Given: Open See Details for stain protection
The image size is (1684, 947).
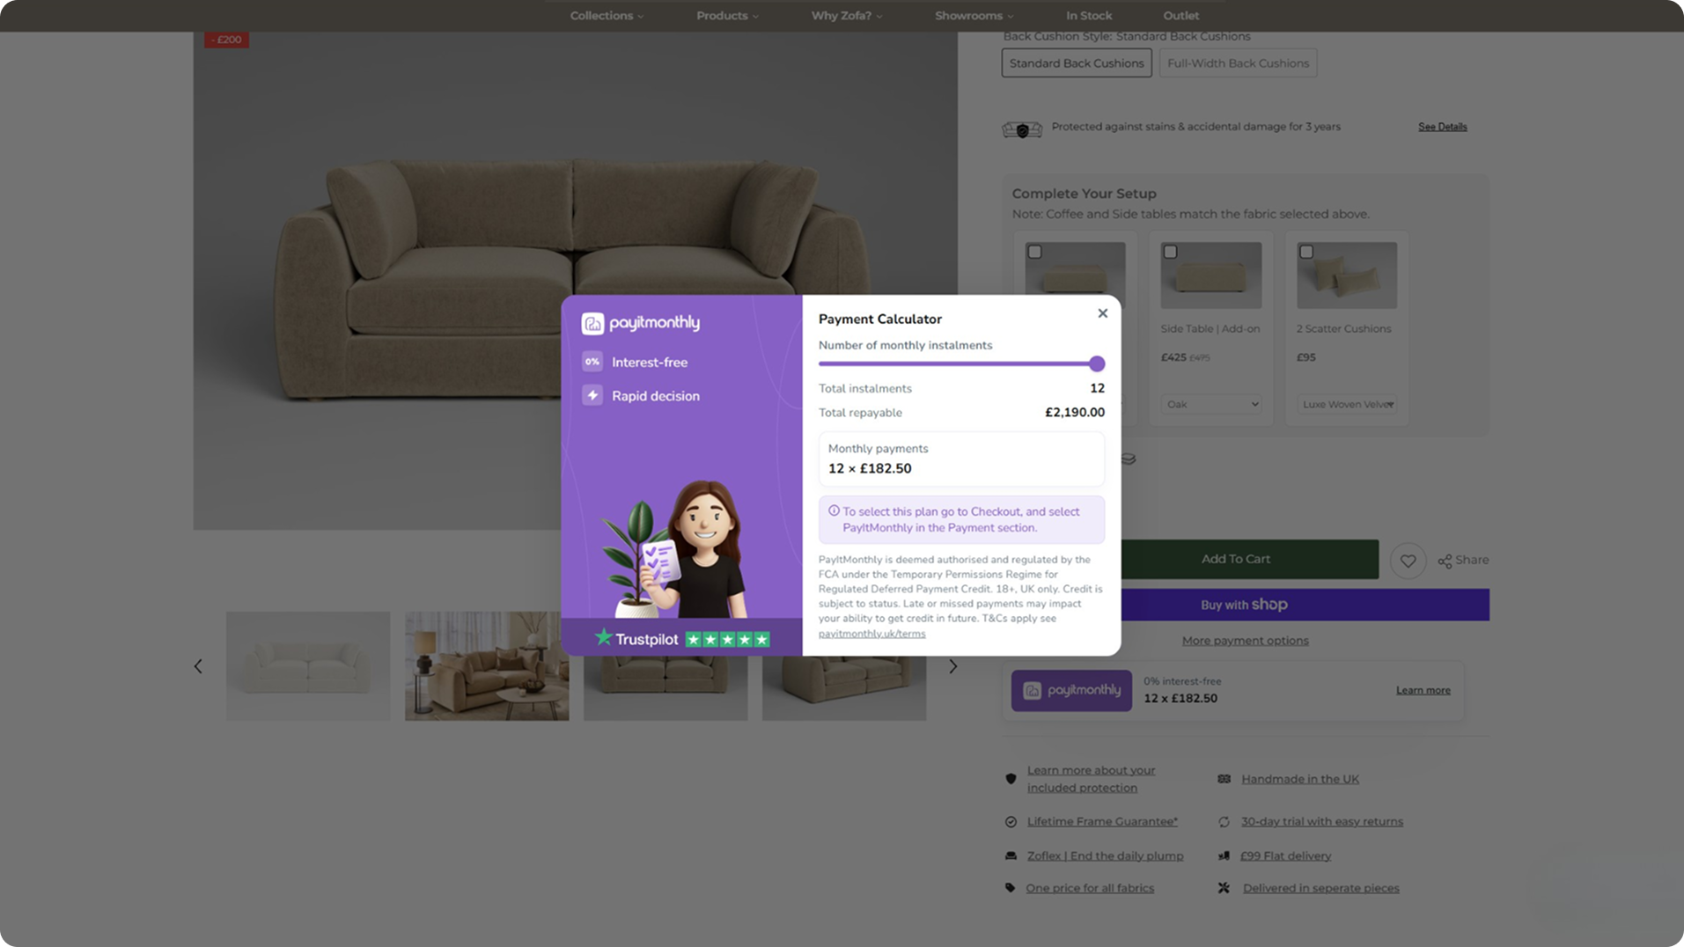Looking at the screenshot, I should pyautogui.click(x=1442, y=127).
